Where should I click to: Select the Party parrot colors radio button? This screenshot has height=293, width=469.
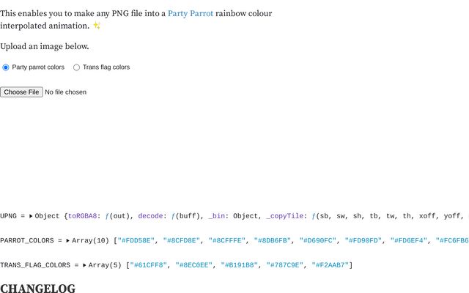[x=6, y=67]
